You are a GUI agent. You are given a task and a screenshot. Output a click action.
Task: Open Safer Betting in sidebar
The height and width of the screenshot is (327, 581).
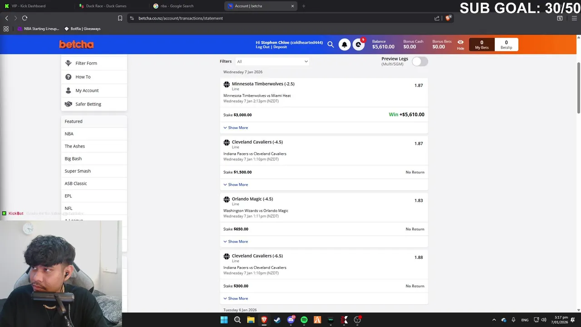point(94,104)
